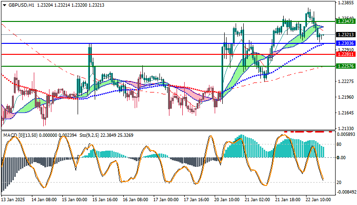
Task: Select the price scale value 1.21330
Action: tap(346, 129)
